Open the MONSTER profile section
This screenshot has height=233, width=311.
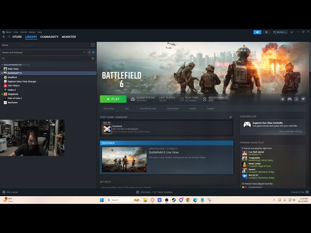click(x=69, y=37)
